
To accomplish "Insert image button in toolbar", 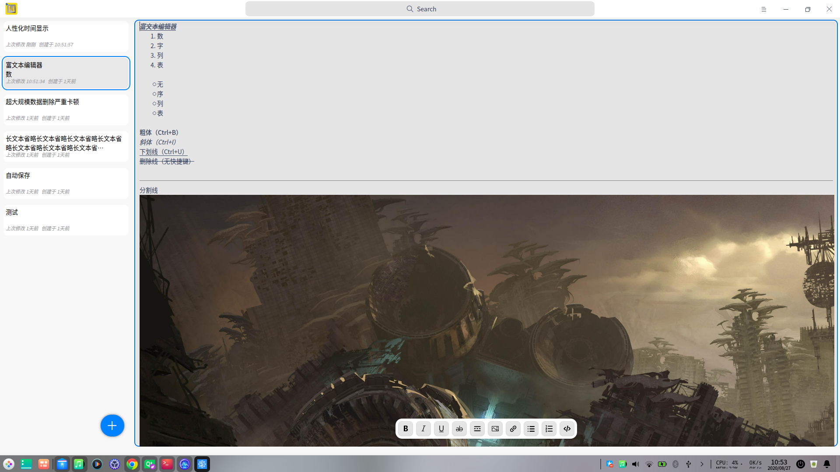I will 495,429.
